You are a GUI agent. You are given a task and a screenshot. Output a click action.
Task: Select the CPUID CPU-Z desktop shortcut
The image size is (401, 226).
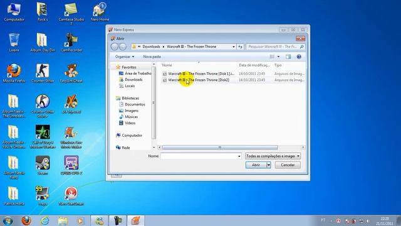pyautogui.click(x=71, y=166)
